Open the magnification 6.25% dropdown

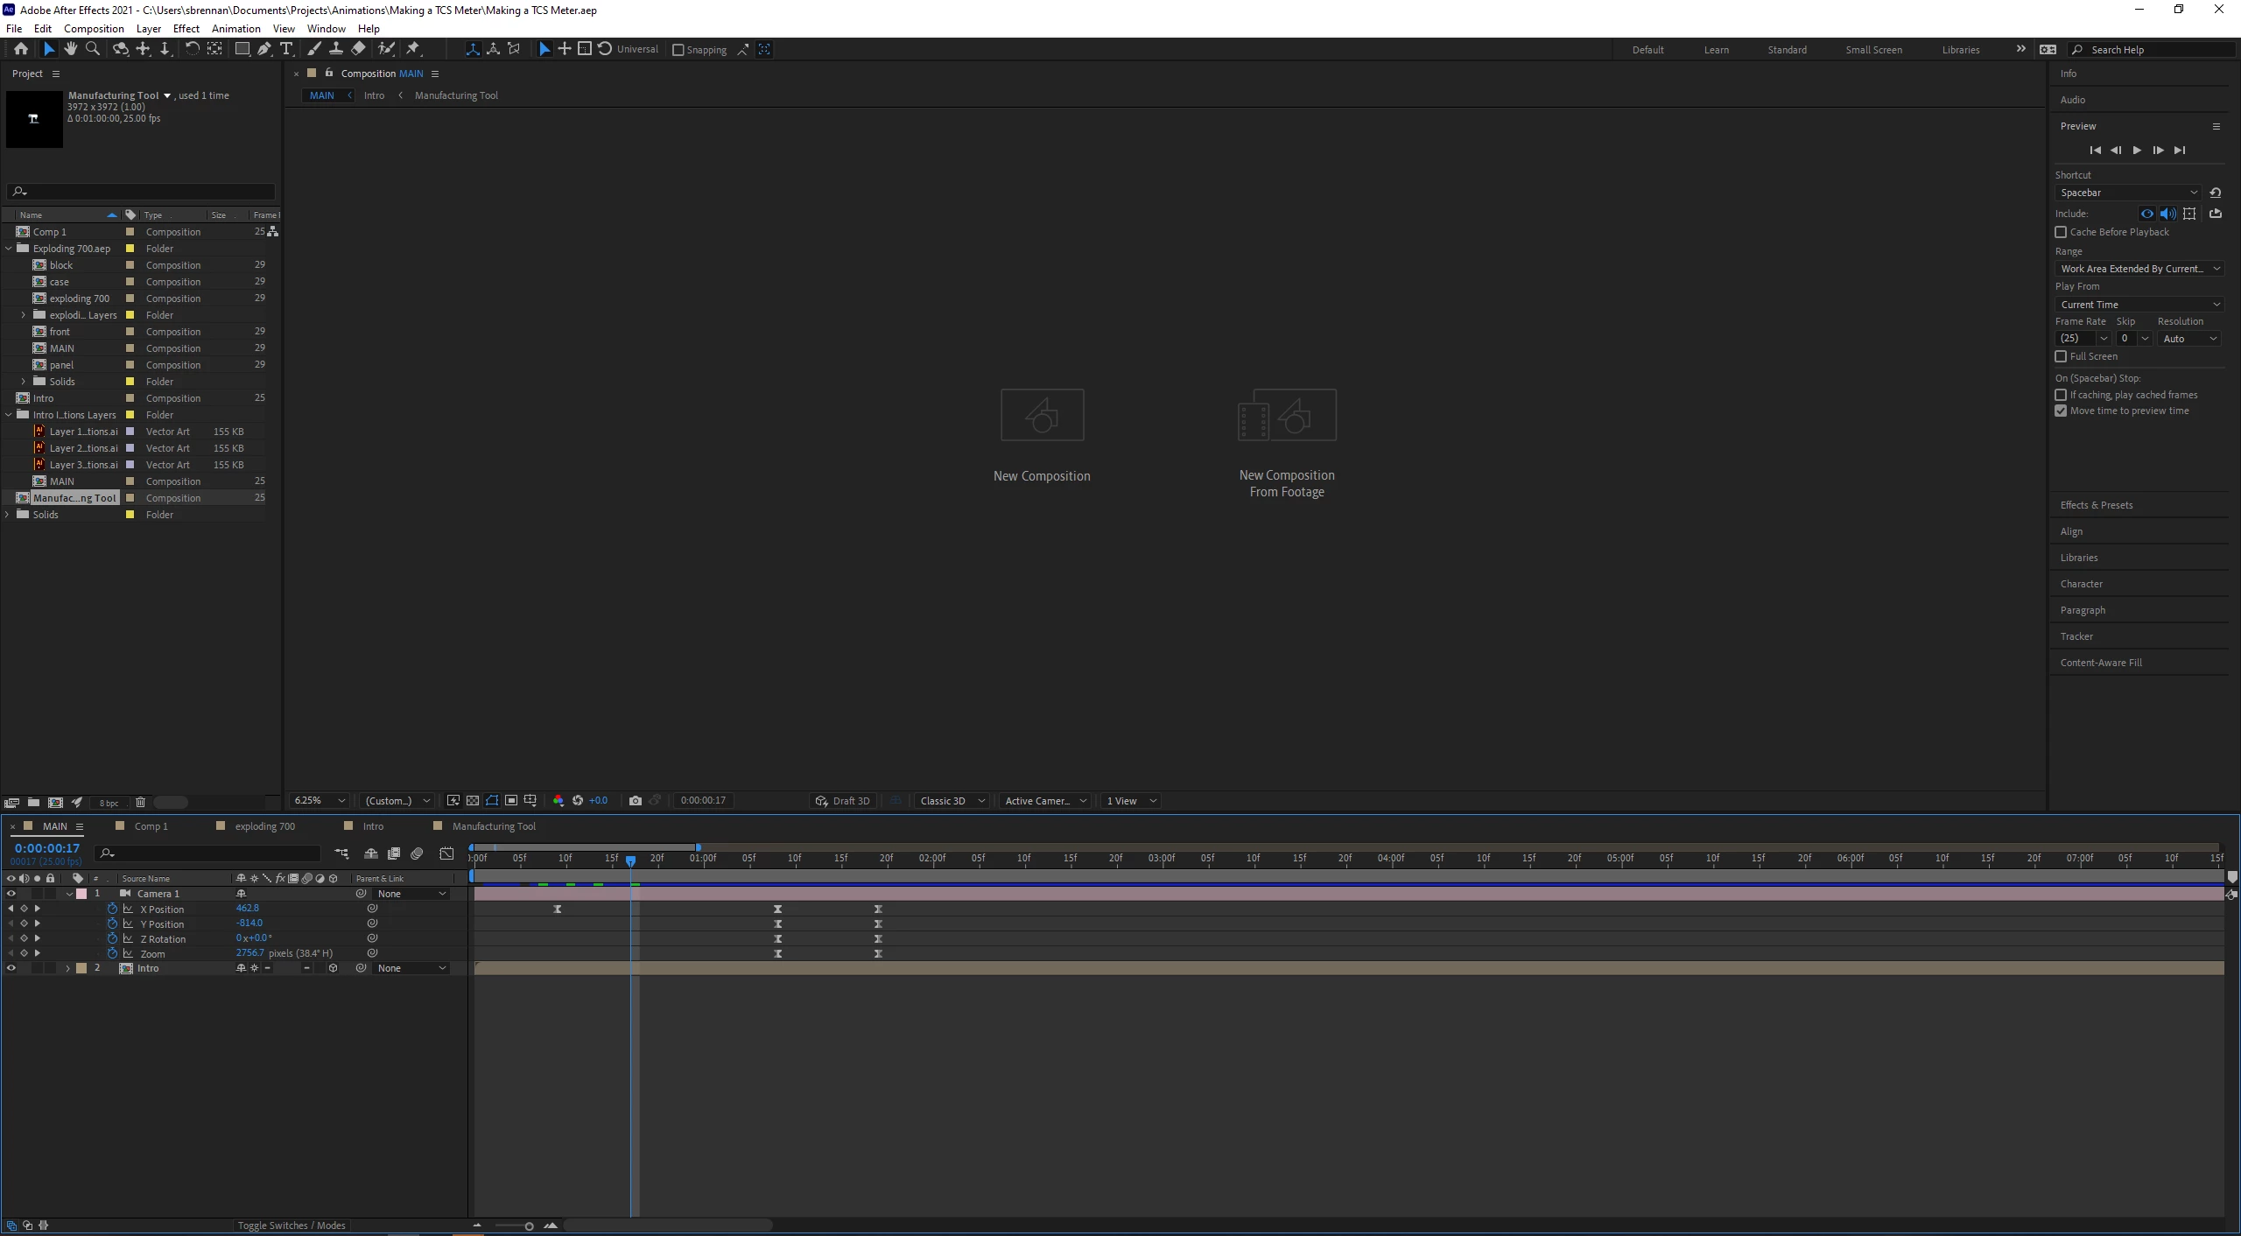point(320,800)
